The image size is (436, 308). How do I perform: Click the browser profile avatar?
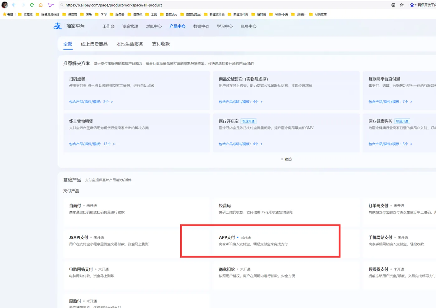pyautogui.click(x=5, y=5)
